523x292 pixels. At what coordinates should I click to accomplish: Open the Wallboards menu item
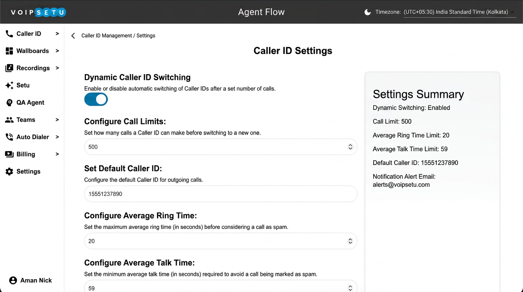click(32, 51)
